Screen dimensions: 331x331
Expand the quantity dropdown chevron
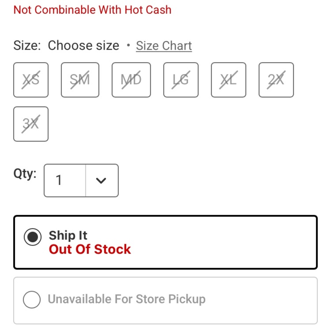pyautogui.click(x=101, y=180)
